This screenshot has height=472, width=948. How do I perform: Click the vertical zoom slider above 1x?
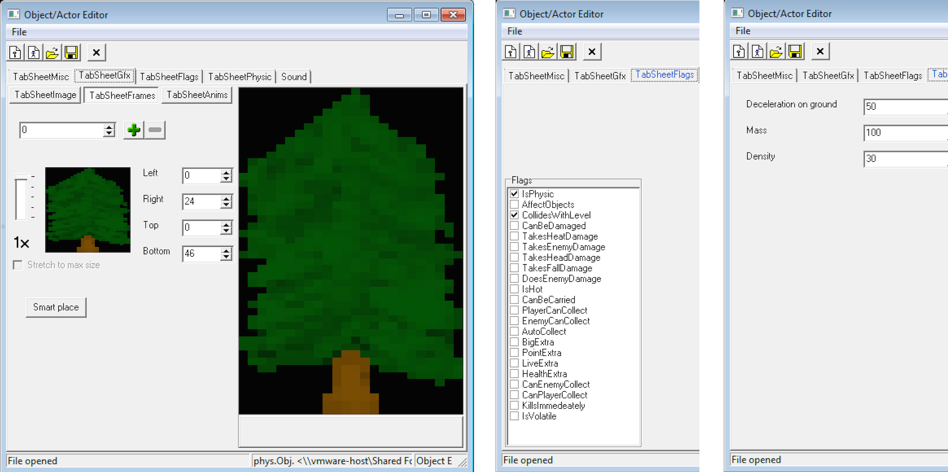pyautogui.click(x=21, y=197)
